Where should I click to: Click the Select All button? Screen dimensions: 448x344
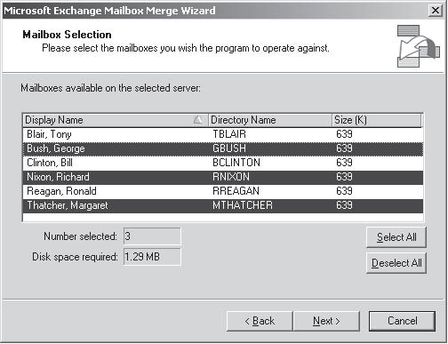pos(396,237)
